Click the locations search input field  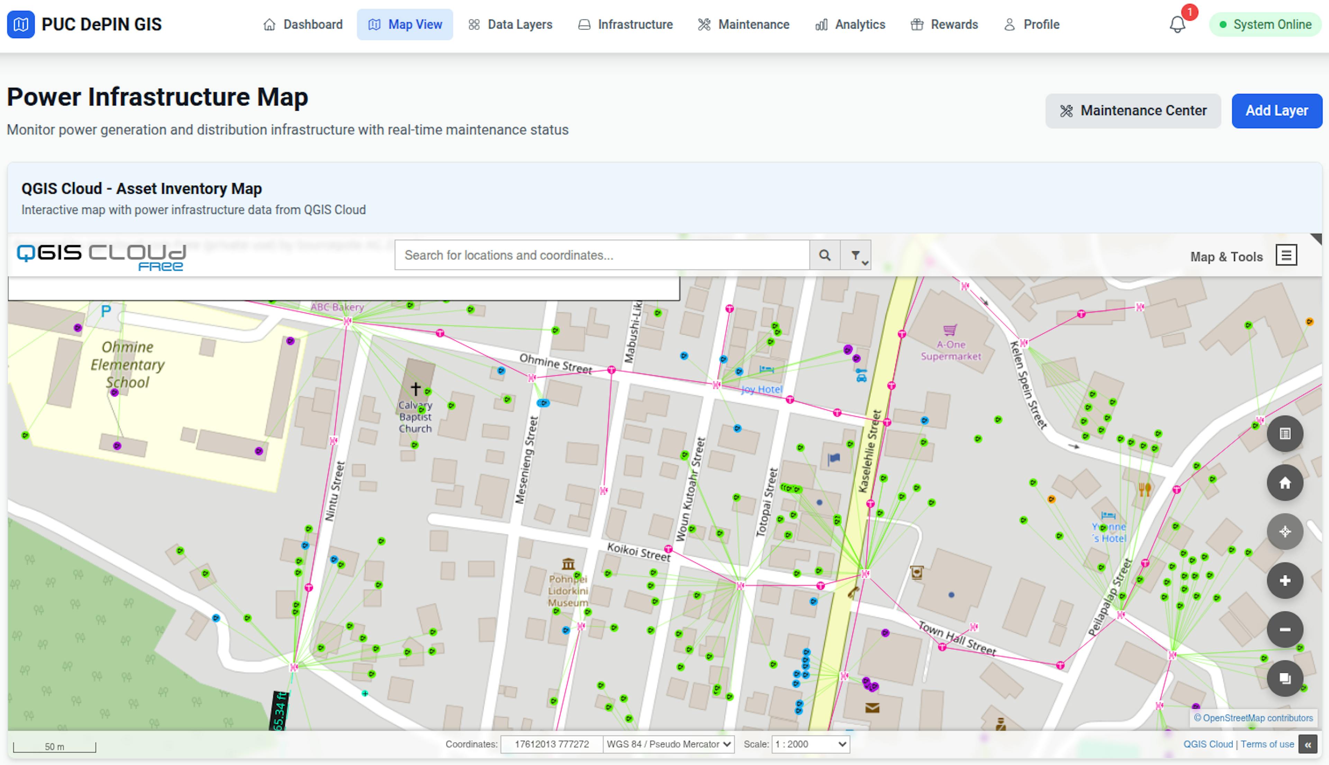(602, 255)
